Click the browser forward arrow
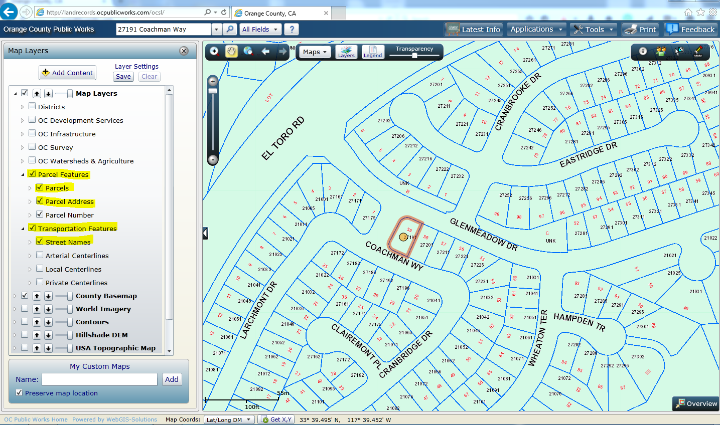This screenshot has width=720, height=425. [x=26, y=12]
